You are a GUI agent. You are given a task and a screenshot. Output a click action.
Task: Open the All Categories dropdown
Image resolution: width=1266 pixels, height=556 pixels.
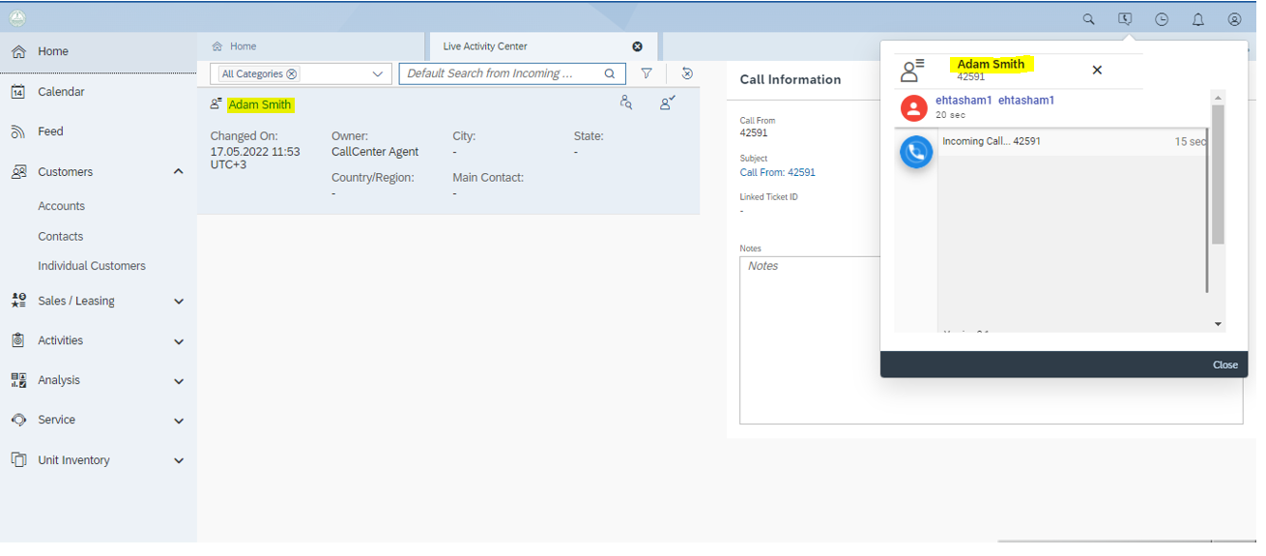click(378, 74)
